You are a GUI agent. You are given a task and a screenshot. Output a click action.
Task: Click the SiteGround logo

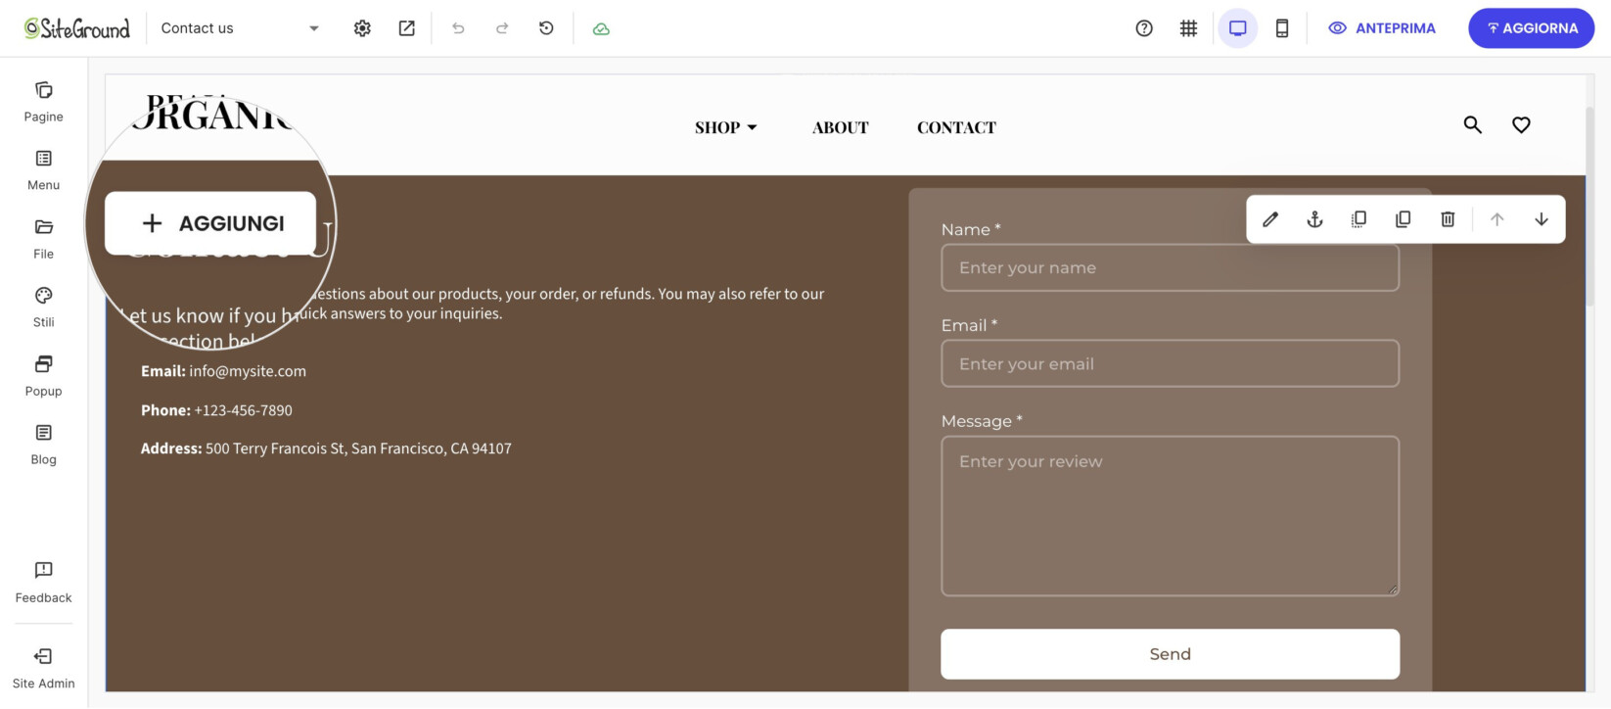[x=76, y=28]
